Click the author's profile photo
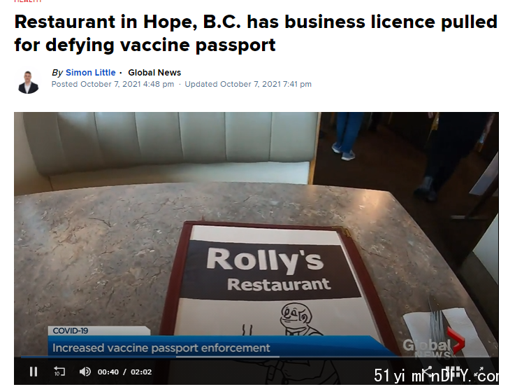Screen dimensions: 508x387 pyautogui.click(x=28, y=83)
